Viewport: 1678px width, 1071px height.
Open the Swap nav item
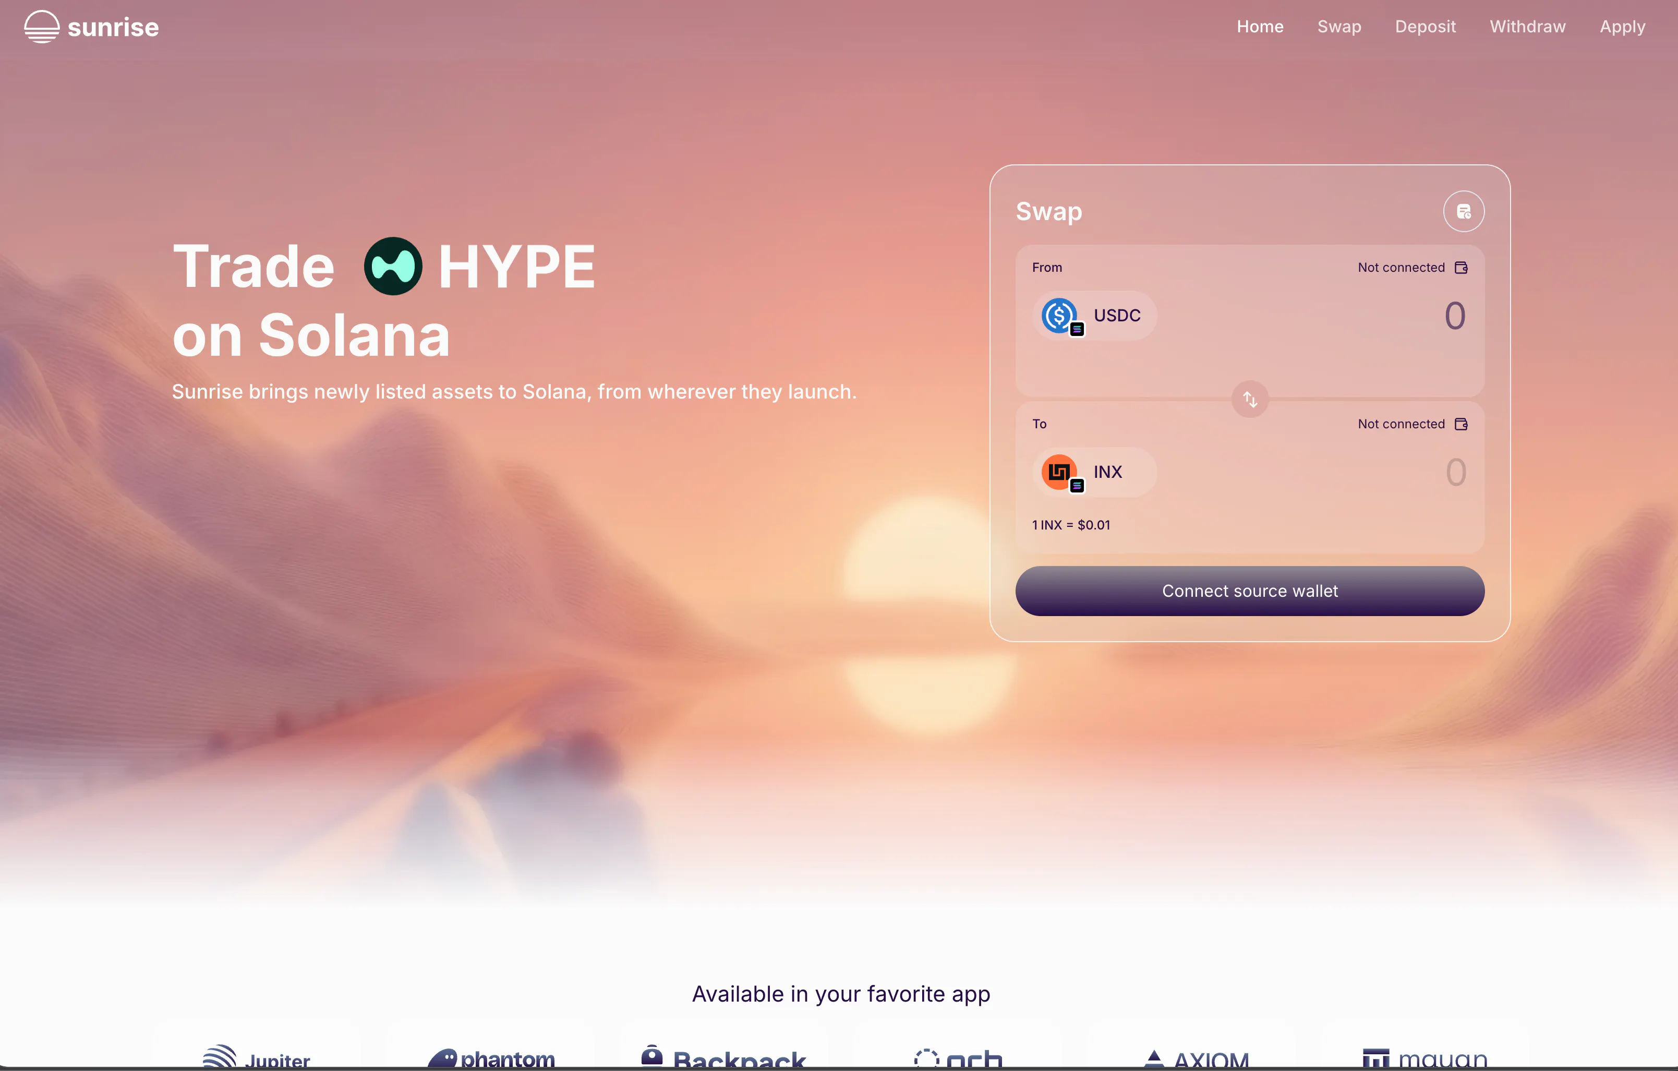pos(1339,27)
